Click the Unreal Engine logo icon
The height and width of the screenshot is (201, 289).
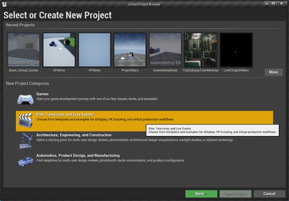4,4
